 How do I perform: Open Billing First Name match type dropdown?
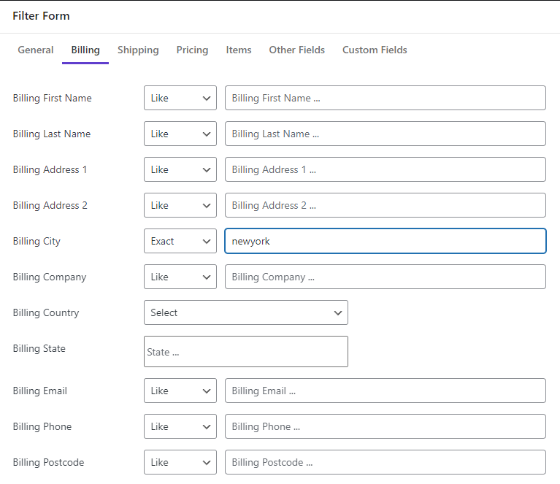click(x=180, y=98)
